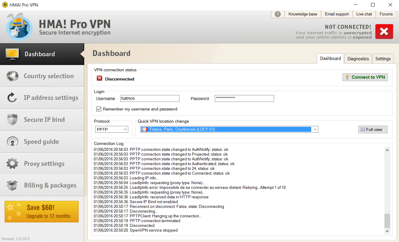
Task: Open the Protocol PPTP dropdown
Action: coord(112,129)
